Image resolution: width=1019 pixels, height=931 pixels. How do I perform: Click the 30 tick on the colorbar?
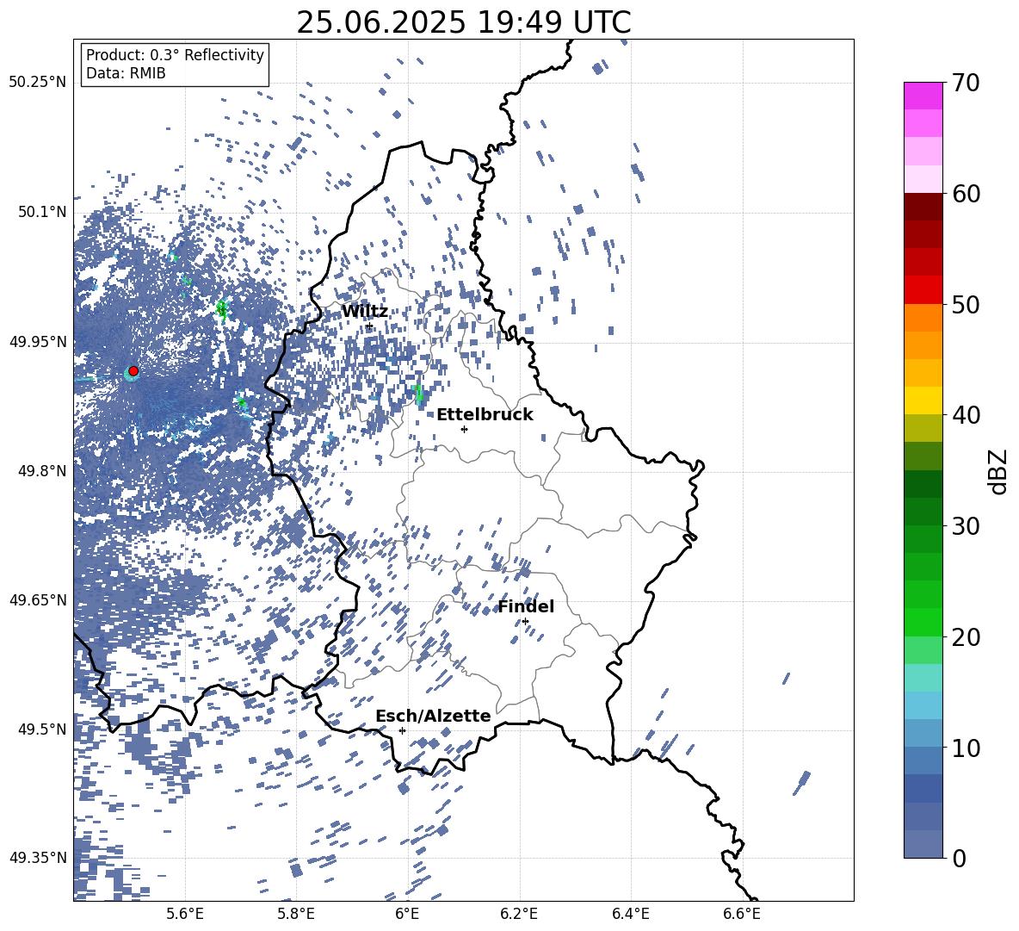(966, 526)
